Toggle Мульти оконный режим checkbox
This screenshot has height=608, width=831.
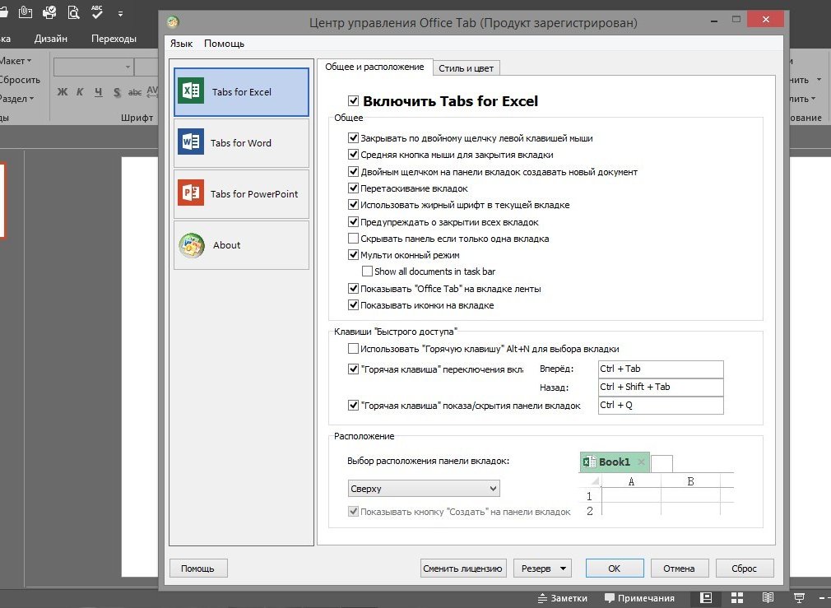click(354, 254)
